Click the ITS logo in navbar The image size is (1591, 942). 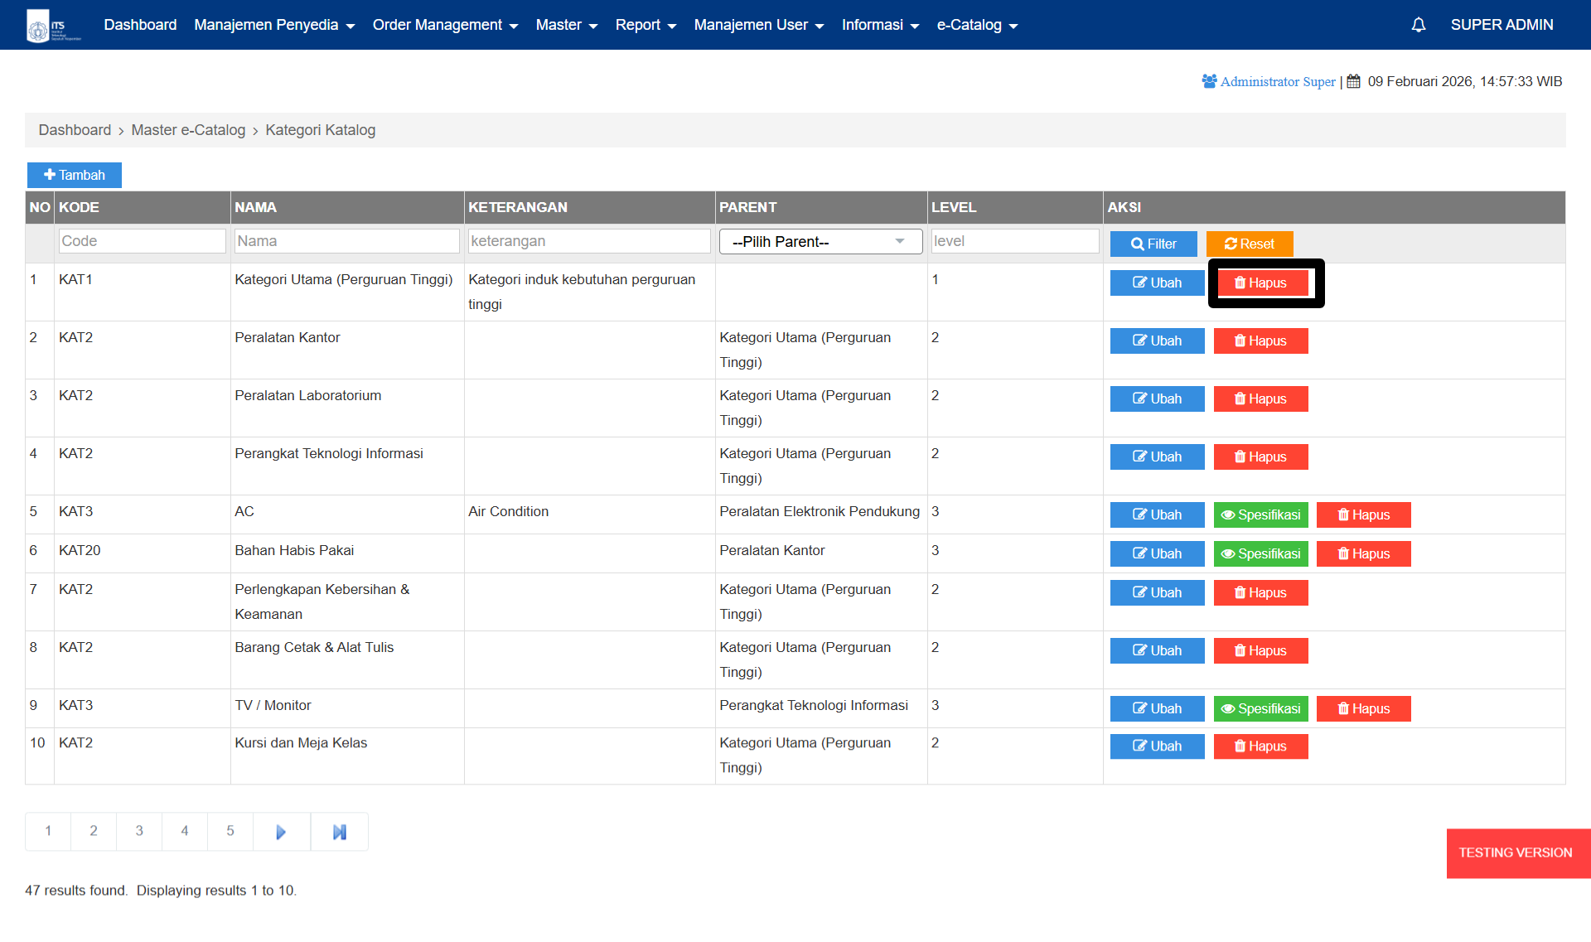53,26
